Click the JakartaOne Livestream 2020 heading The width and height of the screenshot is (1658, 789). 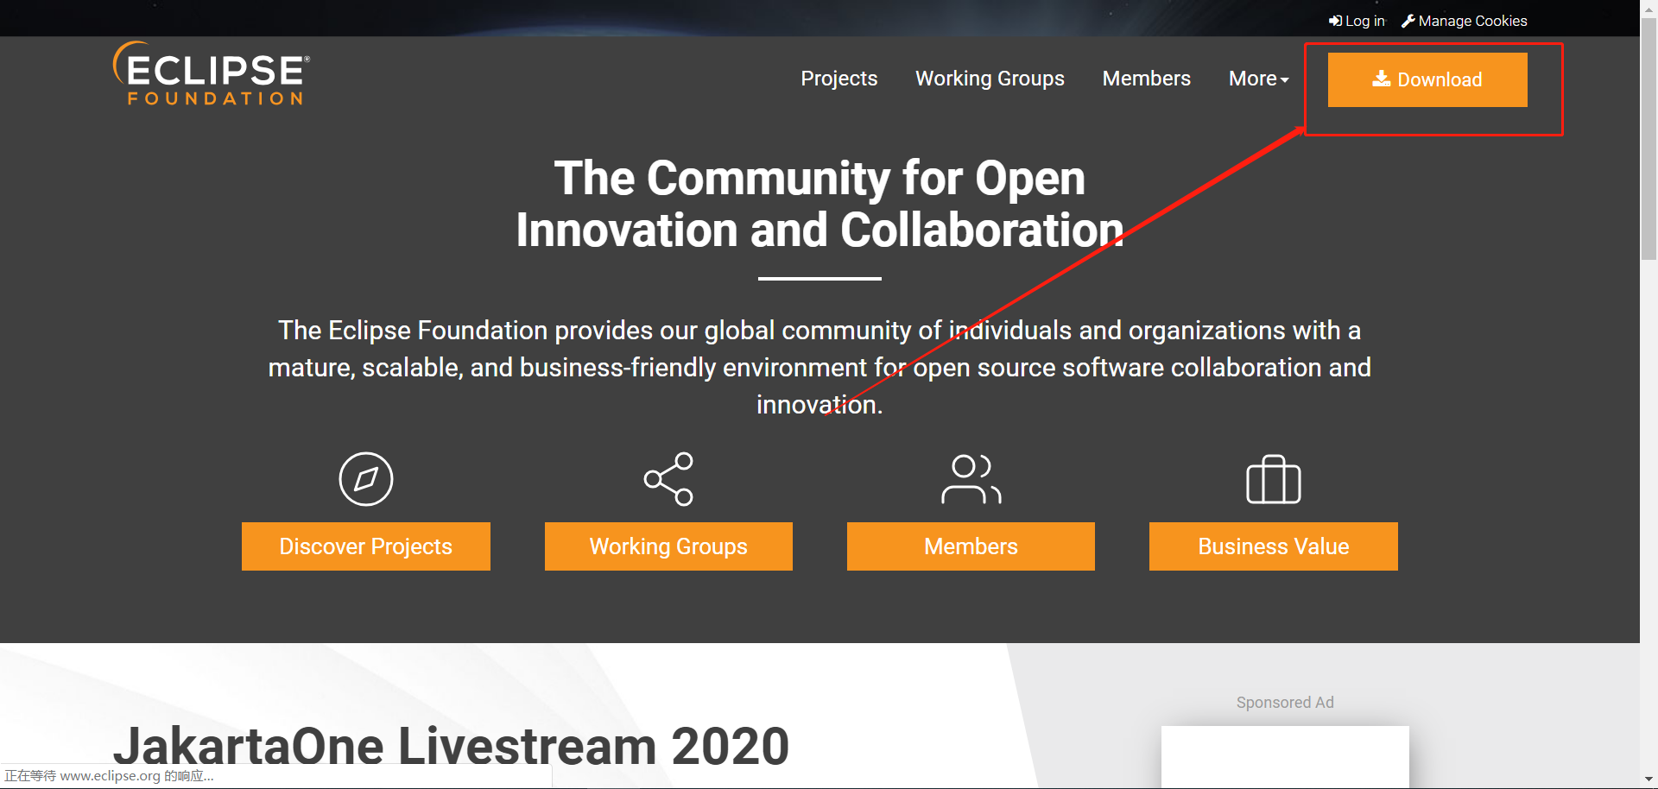pyautogui.click(x=452, y=746)
